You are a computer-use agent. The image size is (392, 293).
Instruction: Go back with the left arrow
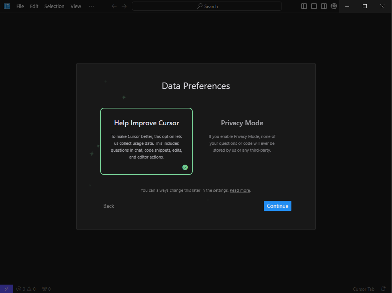[114, 6]
